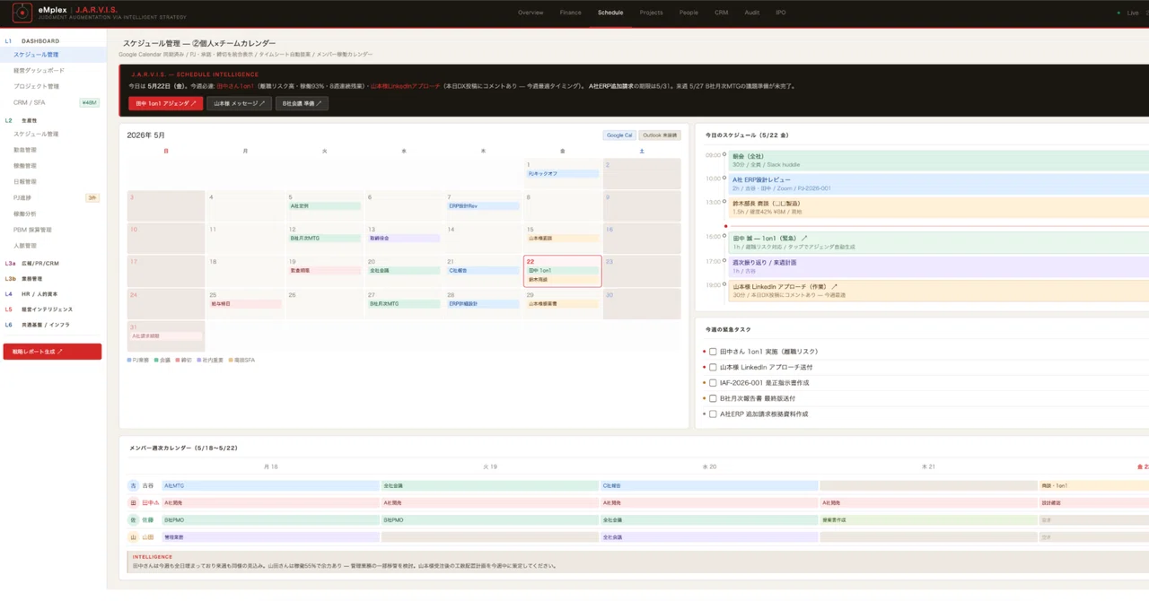The image size is (1149, 601).
Task: Click 吉谷's A社MTG block on Monday
Action: (x=270, y=485)
